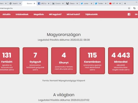Open the Facebook icon in red navbar

click(129, 14)
